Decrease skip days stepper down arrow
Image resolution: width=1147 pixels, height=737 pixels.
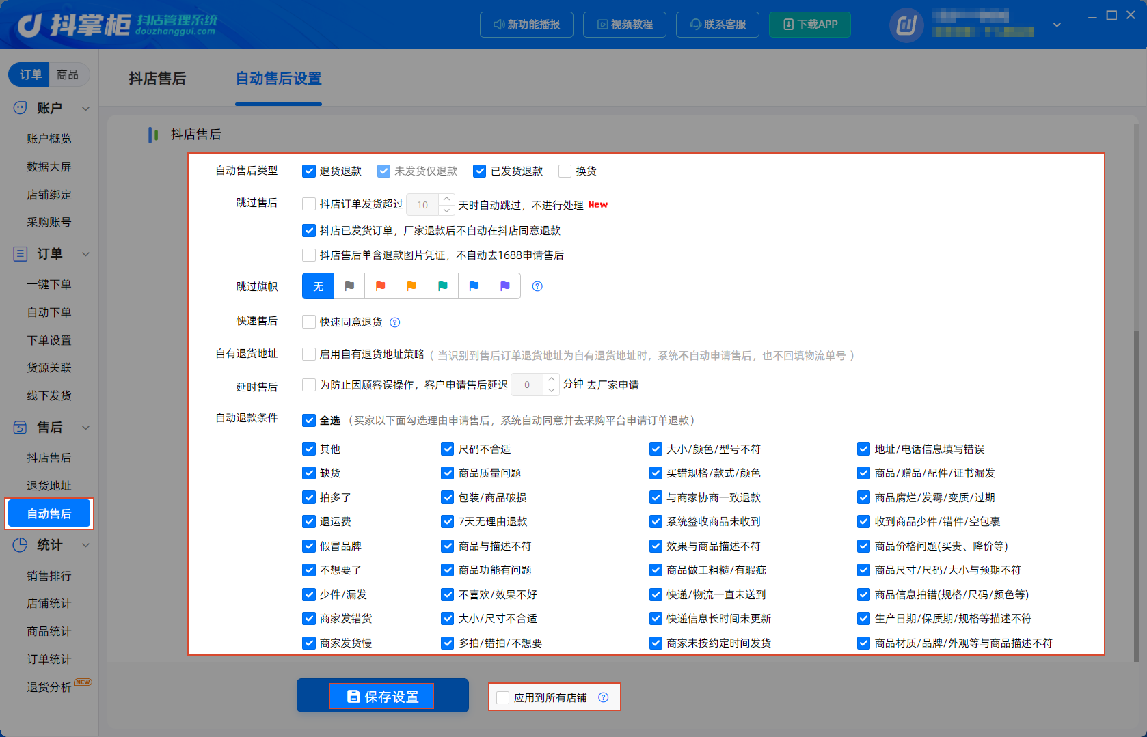click(447, 210)
